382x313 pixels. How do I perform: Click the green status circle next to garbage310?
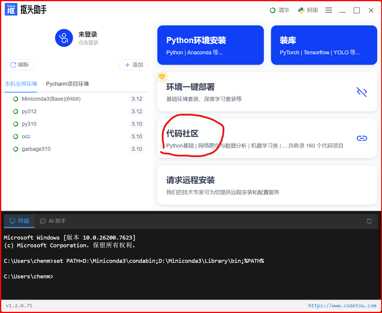click(x=16, y=149)
